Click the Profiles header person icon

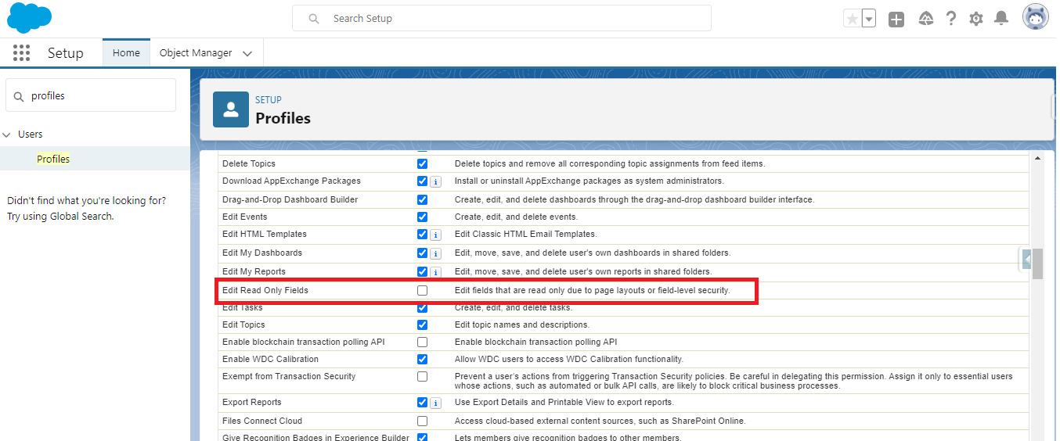pos(231,109)
